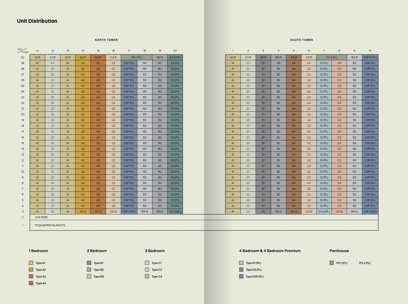
Task: Select the A4-R cell on floor 30
Action: 294,57
